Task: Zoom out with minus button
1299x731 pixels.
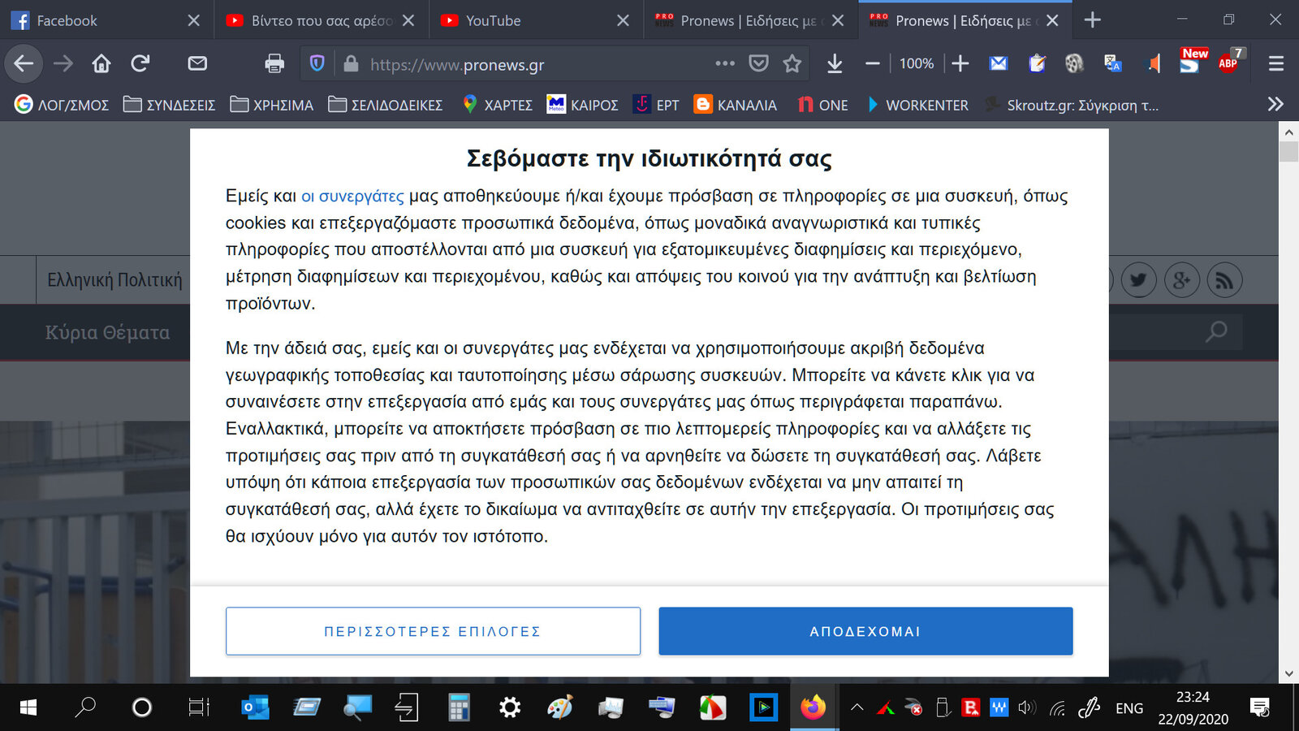Action: pyautogui.click(x=873, y=63)
